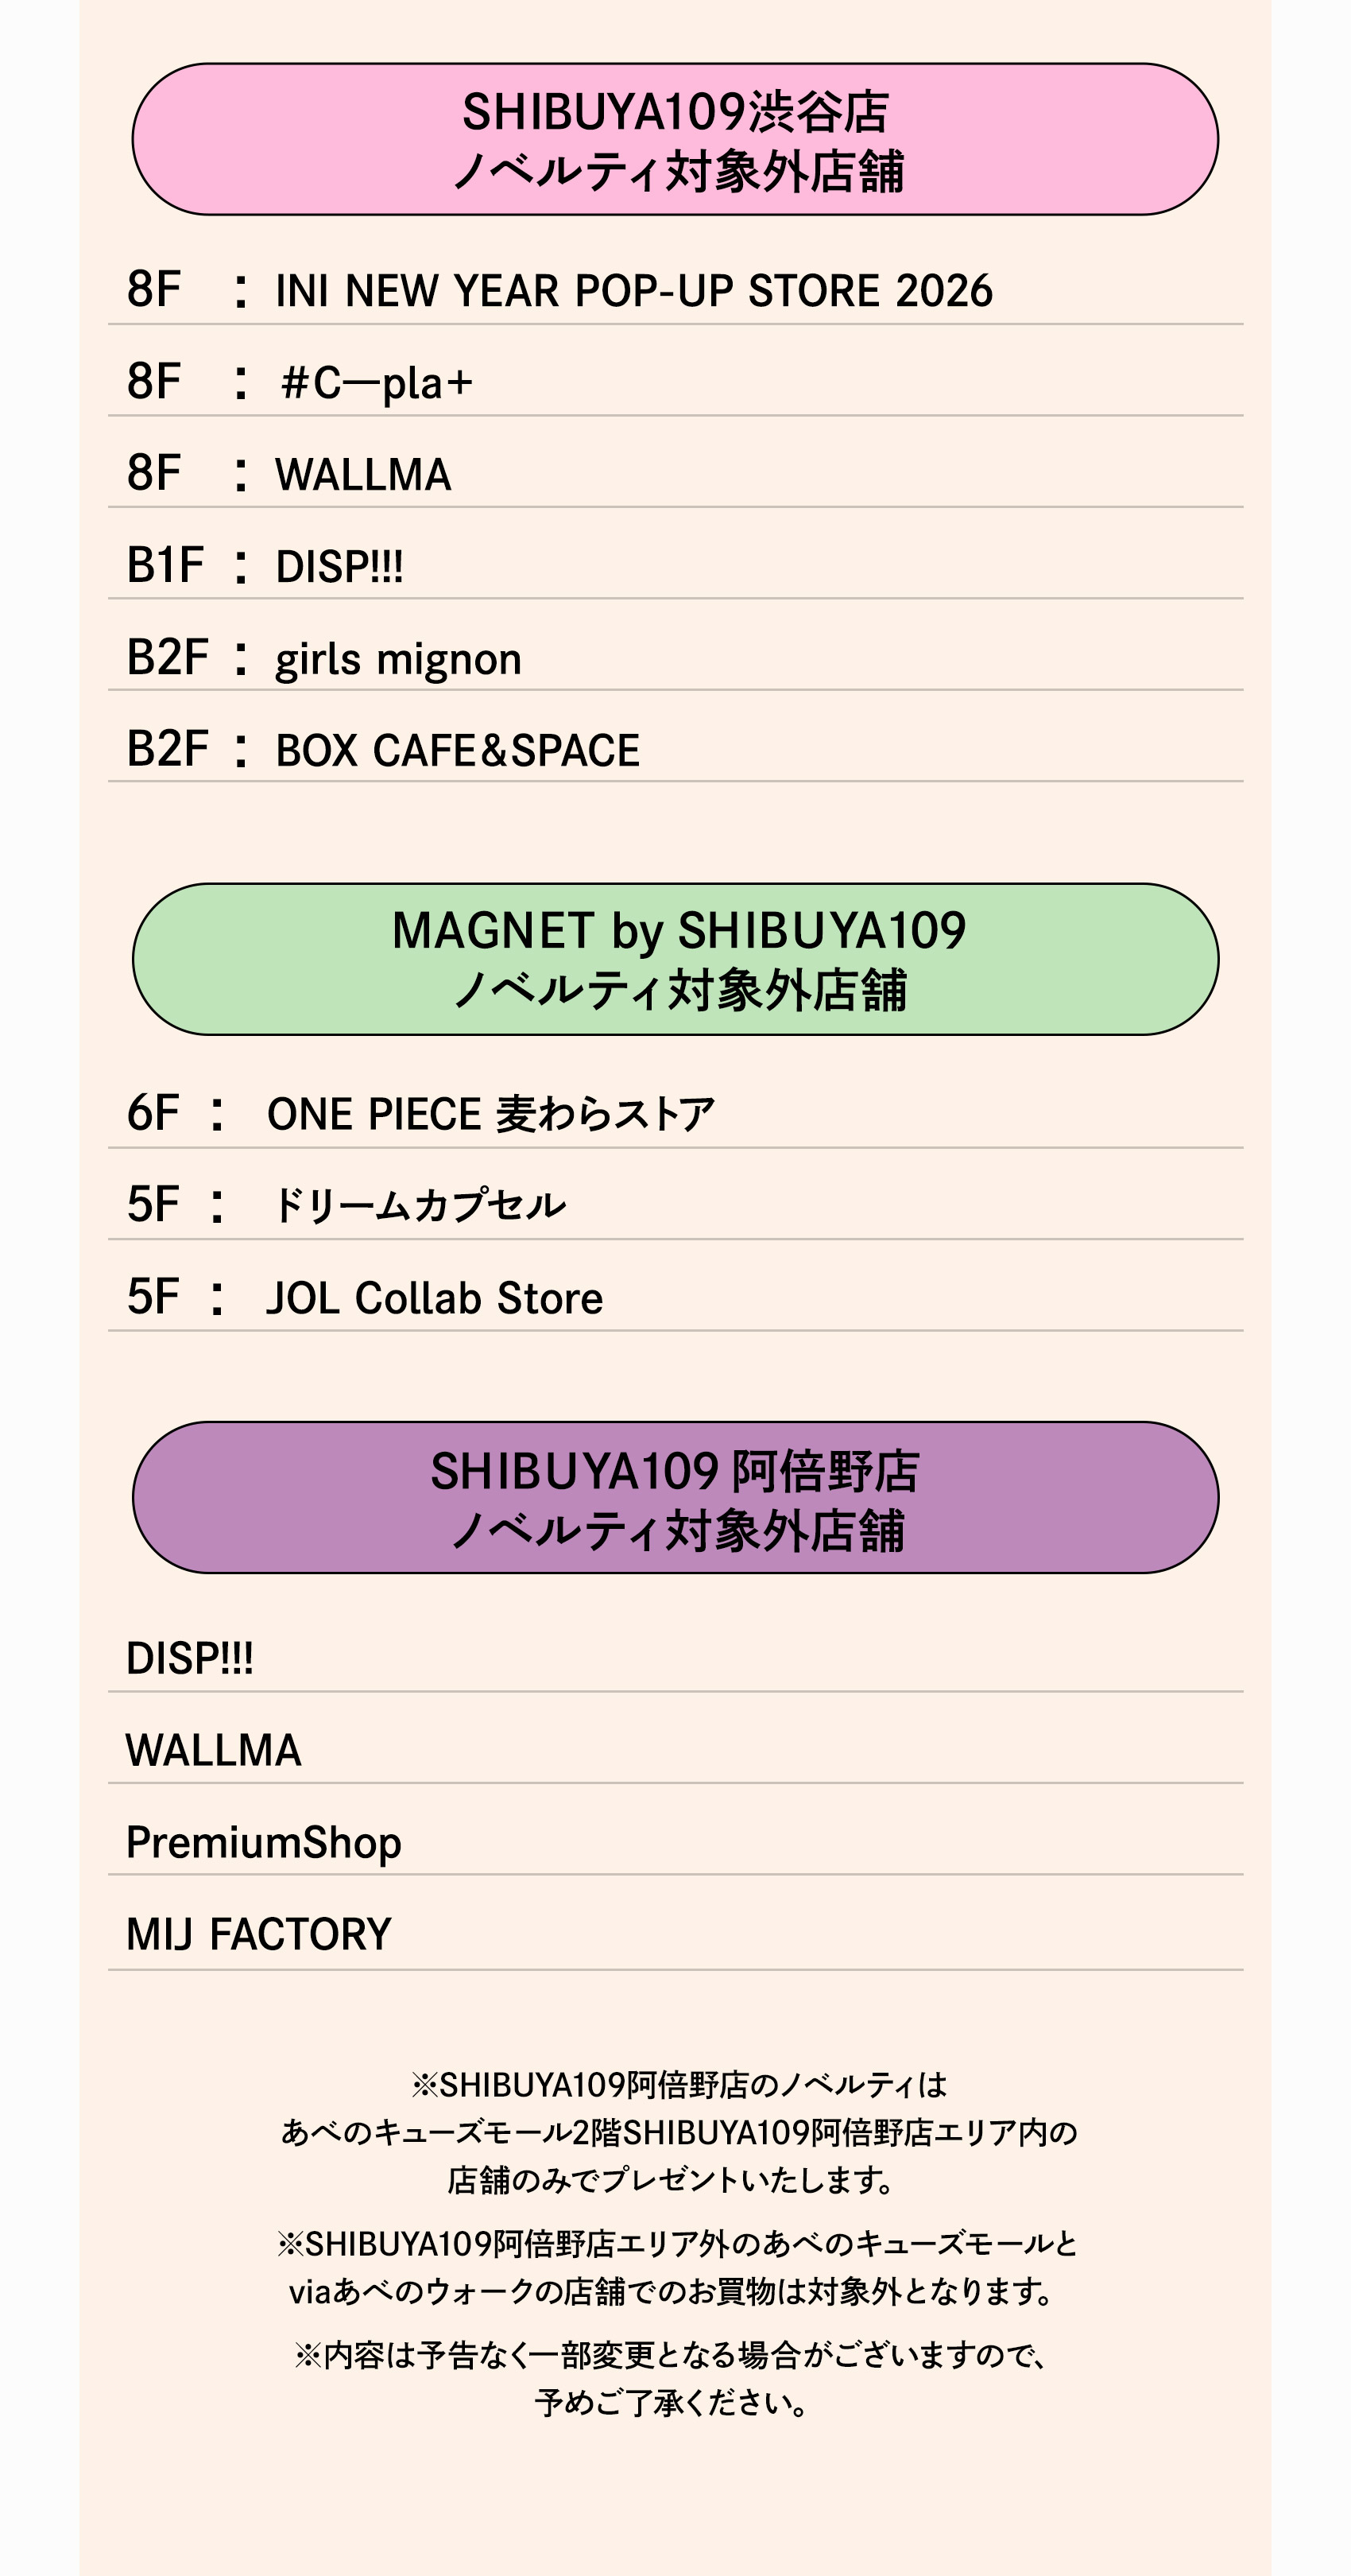
Task: Select the girls mignon B2F entry
Action: coord(397,659)
